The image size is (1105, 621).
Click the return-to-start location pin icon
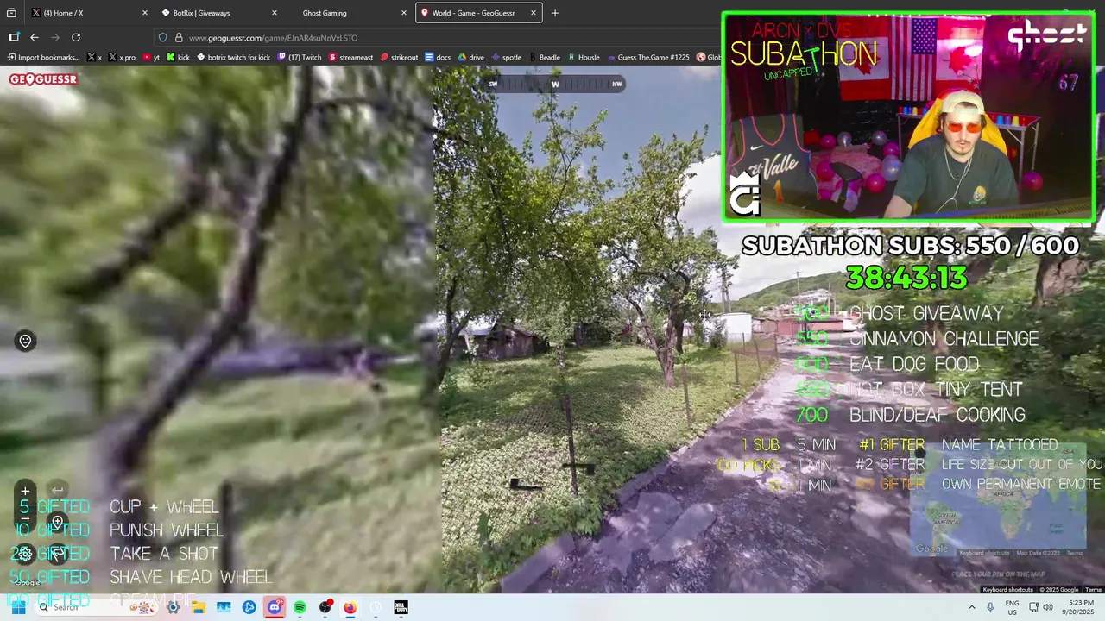[25, 341]
